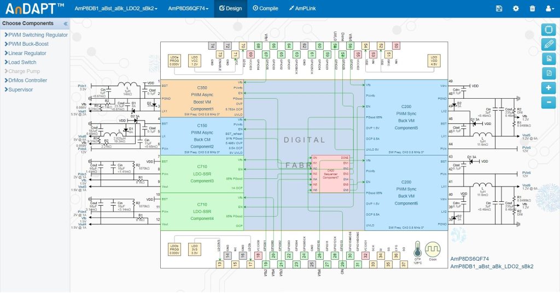Click pin 68 at top
This screenshot has height=293, width=560.
click(258, 46)
